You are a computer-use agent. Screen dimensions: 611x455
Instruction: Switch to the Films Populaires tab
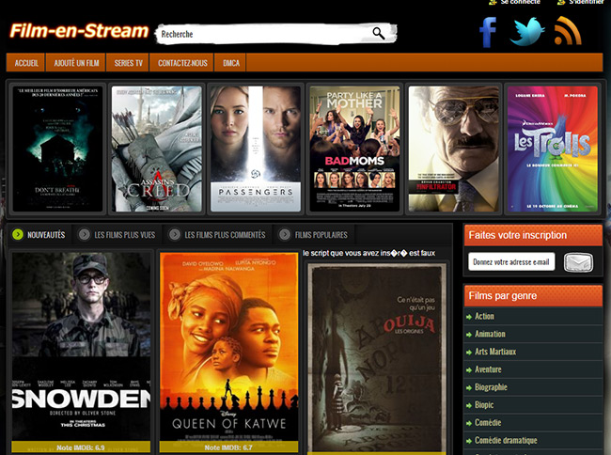click(x=321, y=235)
